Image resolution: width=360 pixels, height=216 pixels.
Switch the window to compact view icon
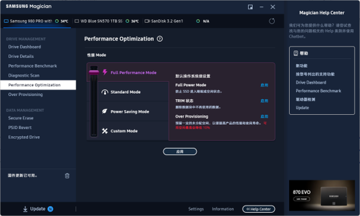[250, 7]
